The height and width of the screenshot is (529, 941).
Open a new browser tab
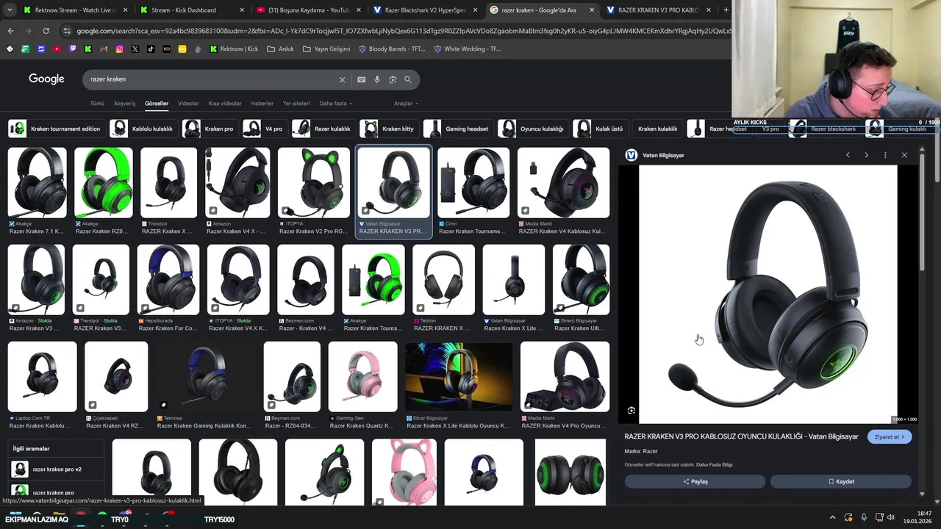(726, 10)
